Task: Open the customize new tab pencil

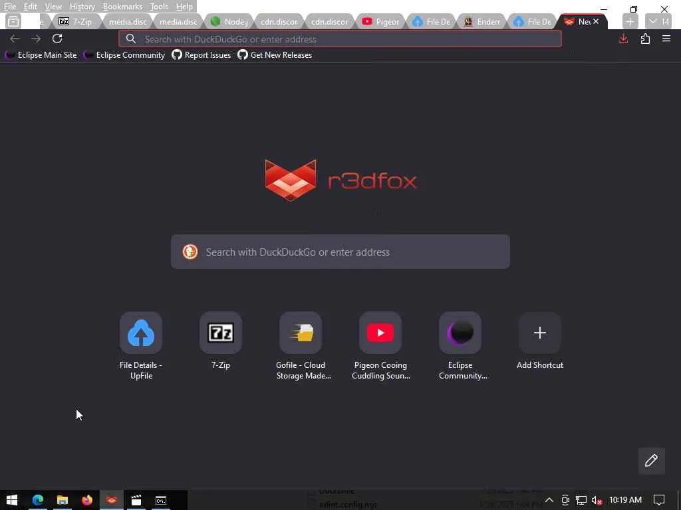Action: [x=652, y=461]
